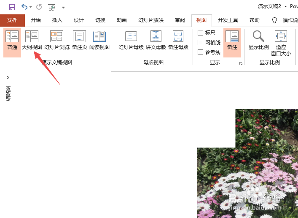This screenshot has width=298, height=218.
Task: Enable the 参考线 guides checkbox
Action: click(x=201, y=52)
